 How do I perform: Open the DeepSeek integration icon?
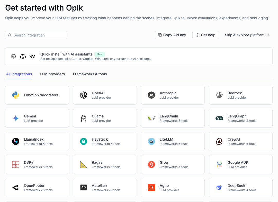pos(219,188)
